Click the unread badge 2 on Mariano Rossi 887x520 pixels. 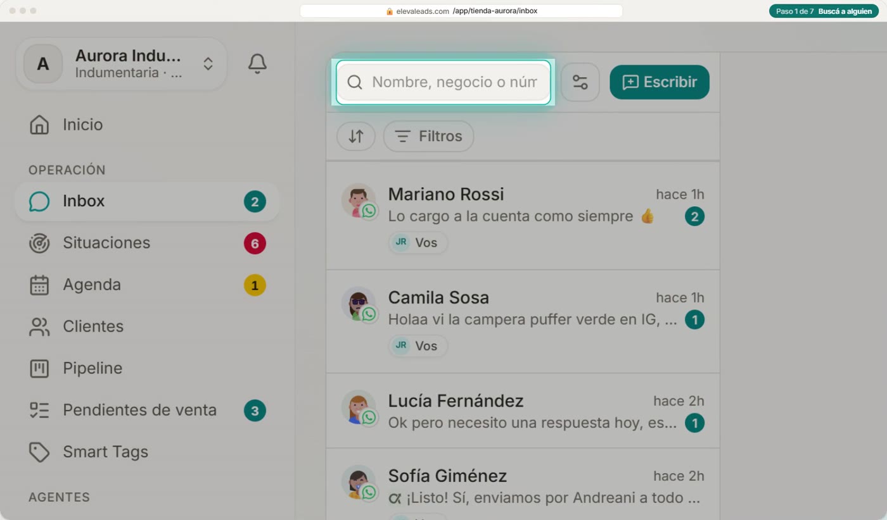[694, 217]
